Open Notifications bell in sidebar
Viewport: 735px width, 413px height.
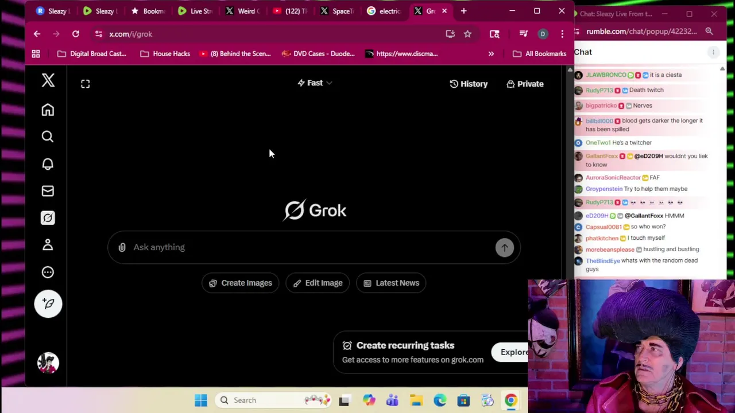[x=48, y=164]
